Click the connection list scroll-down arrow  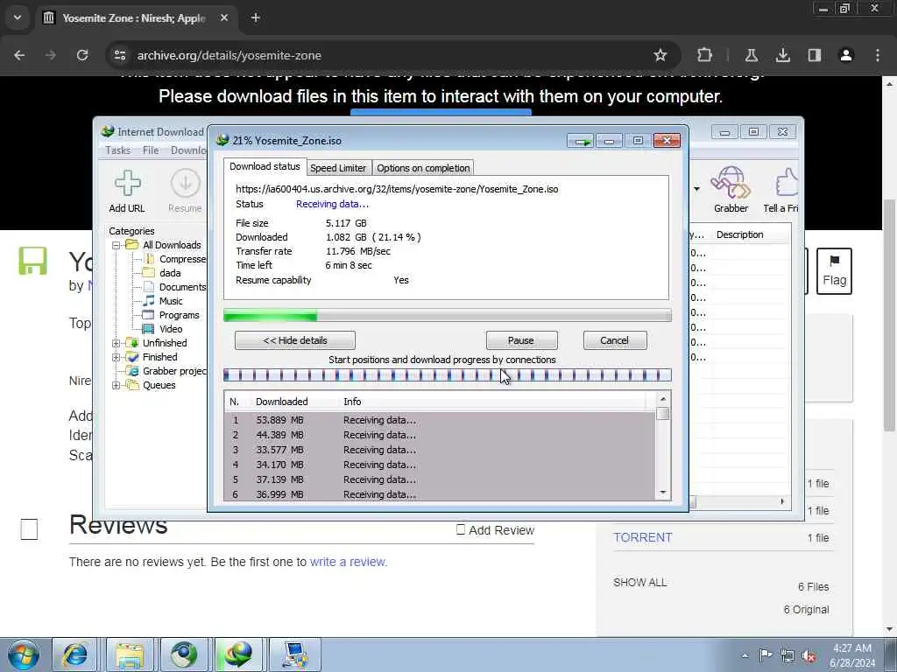[x=663, y=493]
